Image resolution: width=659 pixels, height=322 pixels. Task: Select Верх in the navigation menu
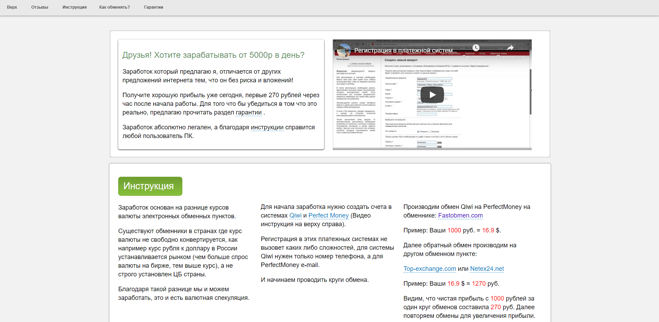[x=12, y=7]
